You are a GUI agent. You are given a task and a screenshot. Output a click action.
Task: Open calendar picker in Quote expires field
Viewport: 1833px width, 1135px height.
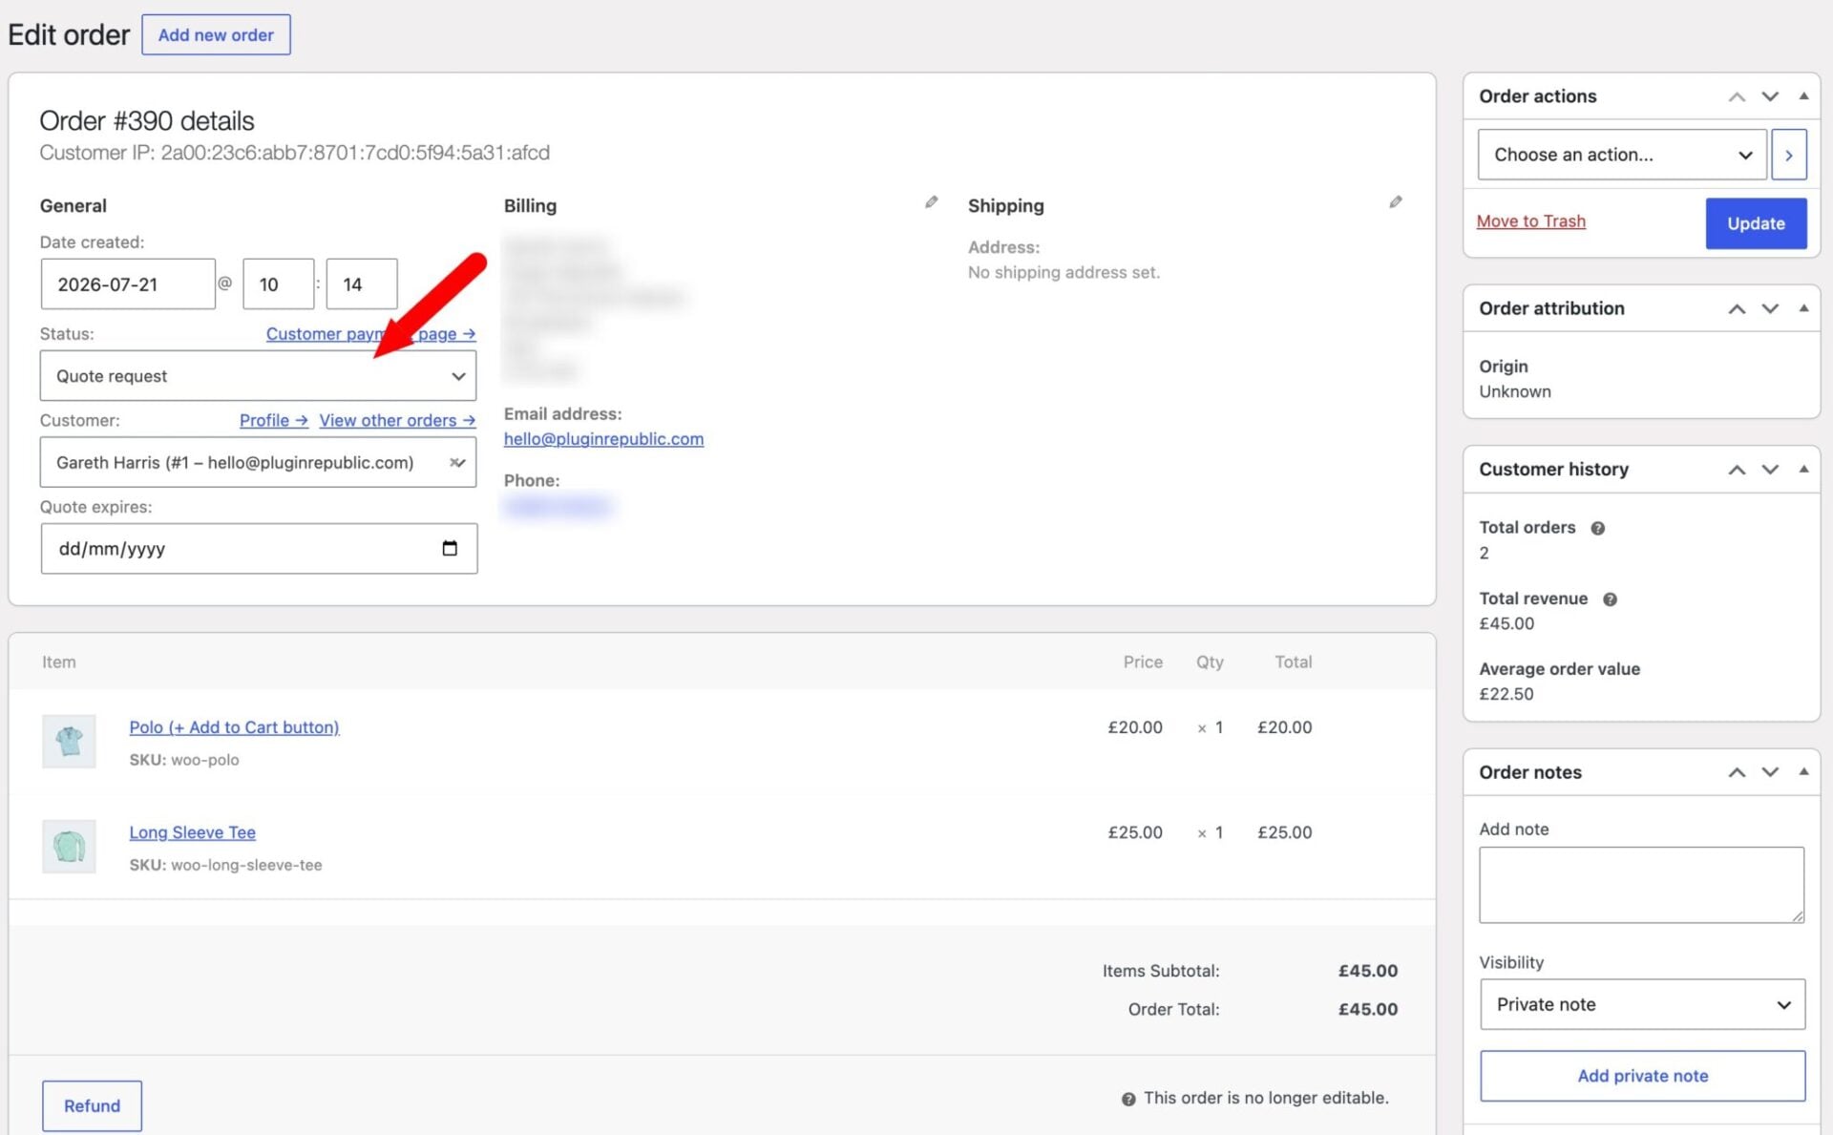coord(450,548)
